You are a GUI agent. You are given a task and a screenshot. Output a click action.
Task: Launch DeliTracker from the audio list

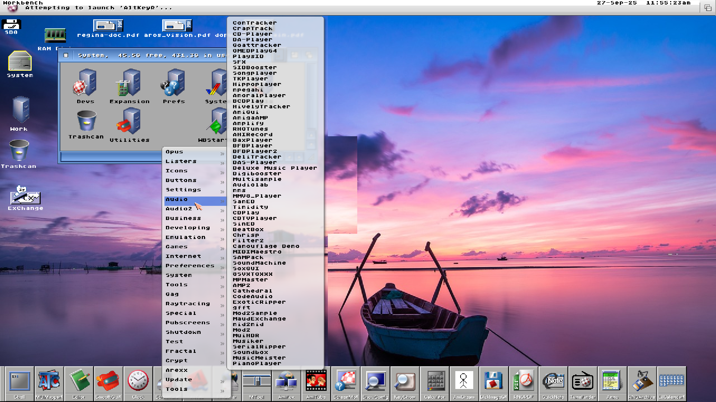point(257,157)
